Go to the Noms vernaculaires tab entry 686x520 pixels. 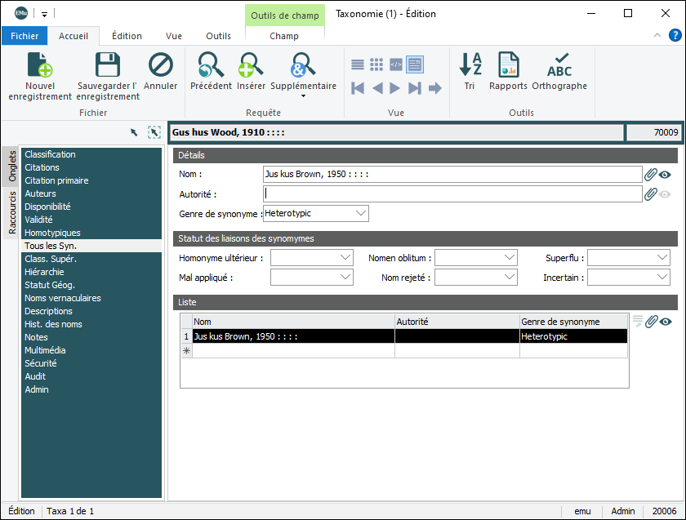pos(63,298)
